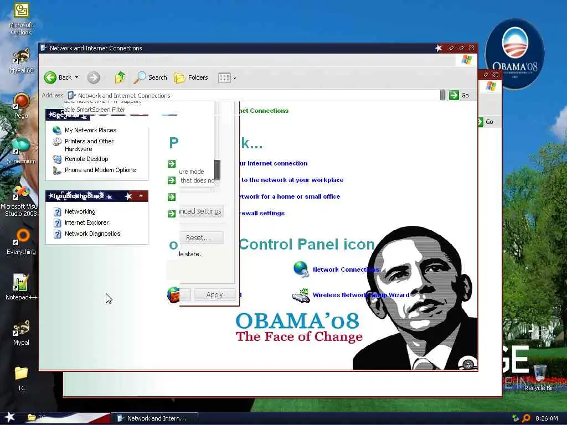
Task: Open Notepad++ desktop shortcut
Action: 21,287
